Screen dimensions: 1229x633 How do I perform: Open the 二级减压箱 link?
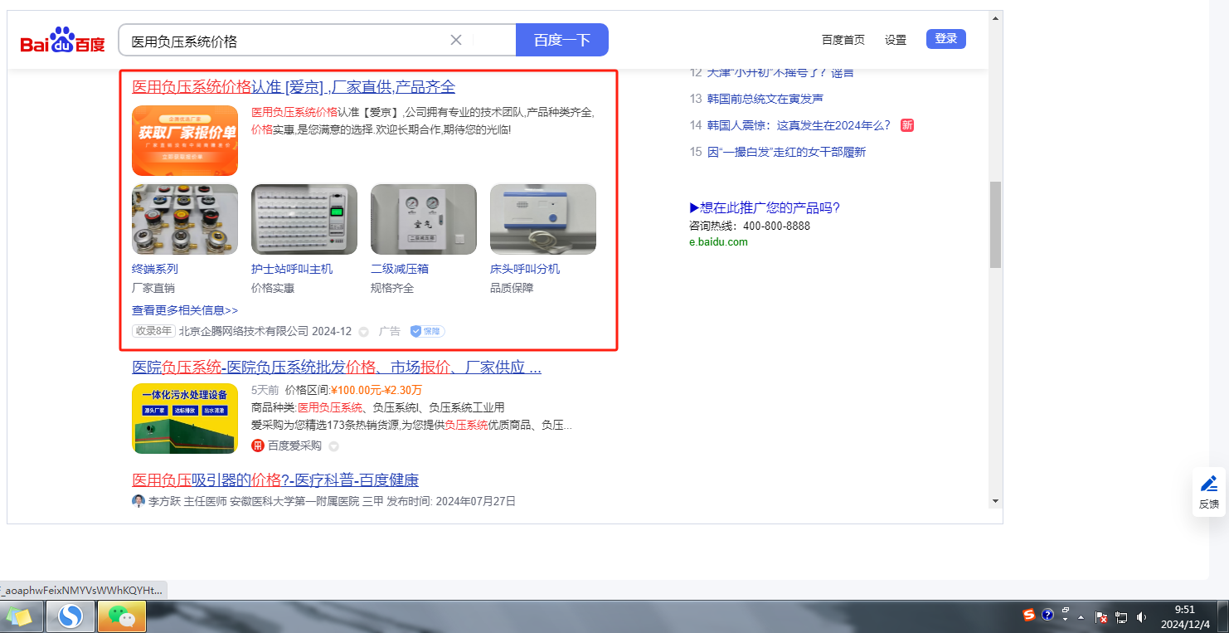tap(400, 269)
